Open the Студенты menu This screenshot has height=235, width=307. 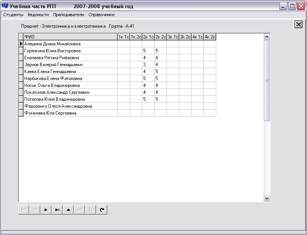[x=13, y=15]
